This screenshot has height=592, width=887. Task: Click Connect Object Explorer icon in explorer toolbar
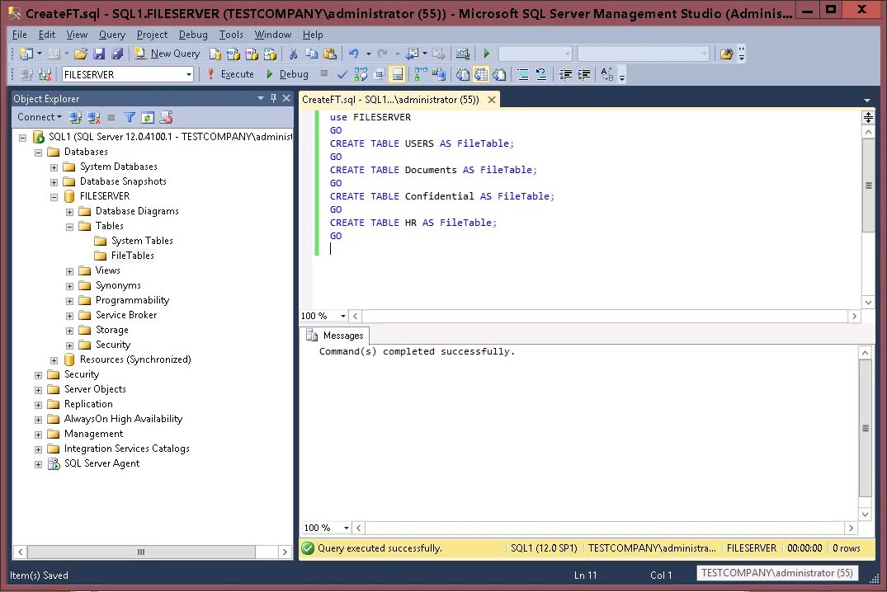pos(75,117)
